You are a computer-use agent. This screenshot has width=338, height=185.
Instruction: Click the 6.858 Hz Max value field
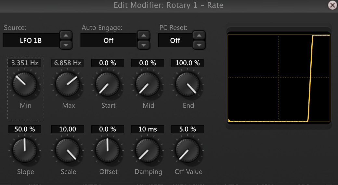68,63
